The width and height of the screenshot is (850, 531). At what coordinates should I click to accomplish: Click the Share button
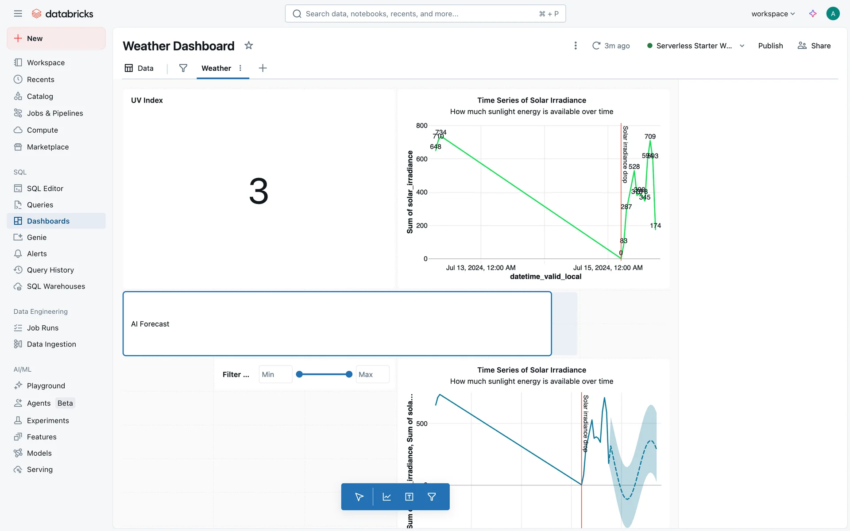[814, 46]
